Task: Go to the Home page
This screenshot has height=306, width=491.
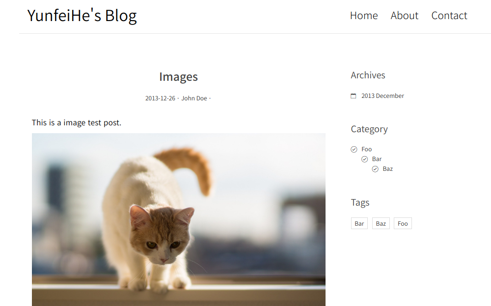Action: (364, 16)
